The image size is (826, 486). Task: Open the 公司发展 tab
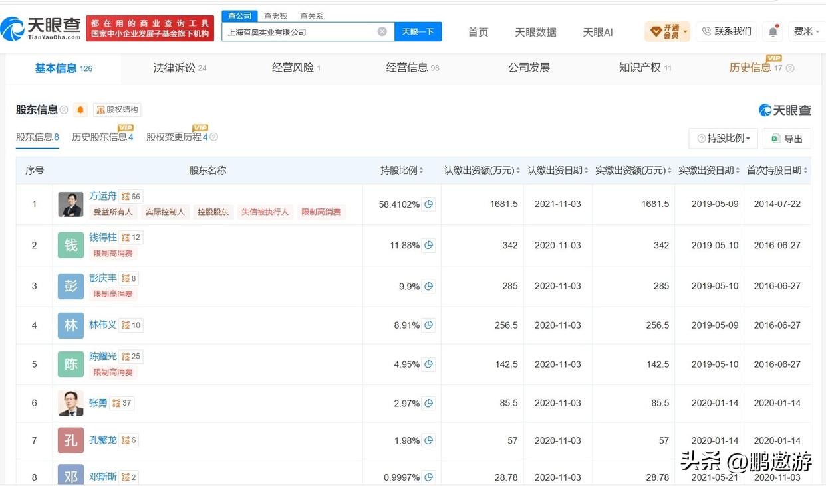coord(529,68)
